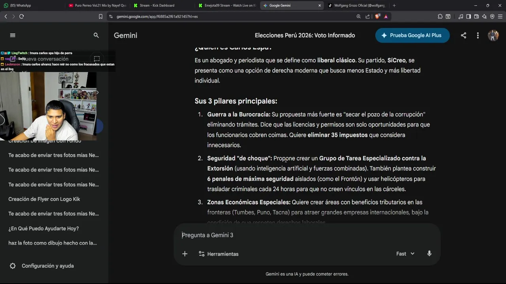
Task: Open site settings icon in the address bar
Action: (111, 17)
